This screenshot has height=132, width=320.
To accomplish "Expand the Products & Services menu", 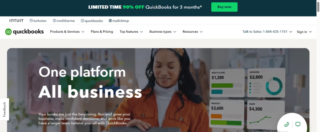I will [67, 32].
